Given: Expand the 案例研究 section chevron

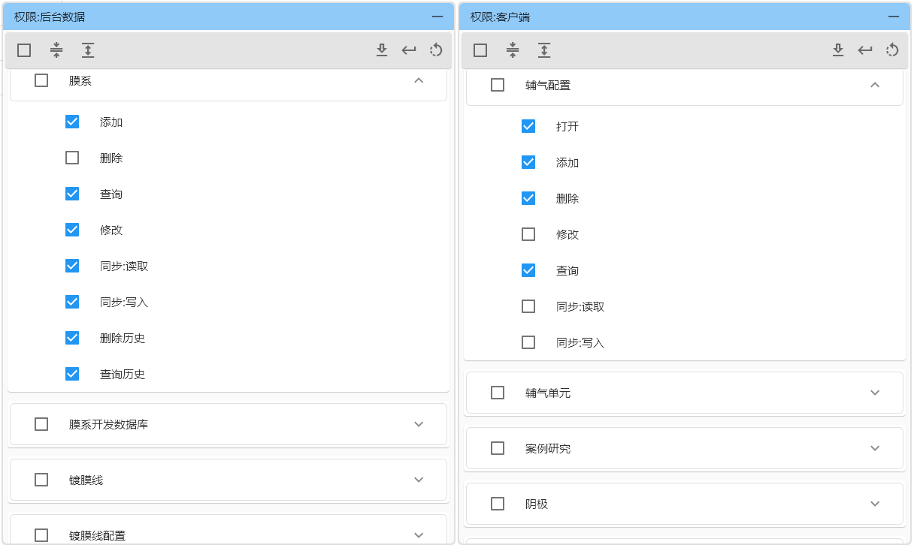Looking at the screenshot, I should click(x=875, y=448).
